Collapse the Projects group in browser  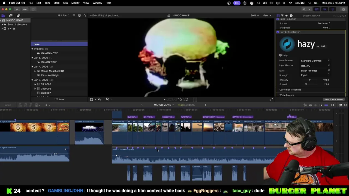coord(32,49)
